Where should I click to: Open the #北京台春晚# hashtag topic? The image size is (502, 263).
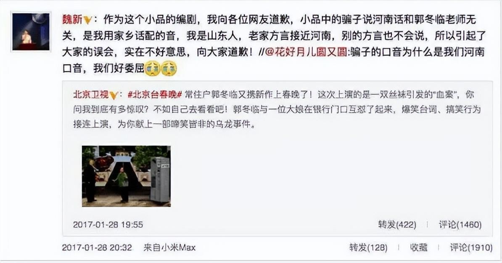155,95
